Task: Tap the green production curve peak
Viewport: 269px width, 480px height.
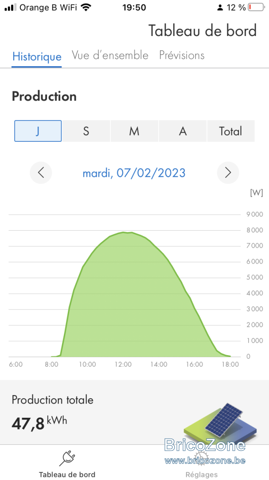Action: coord(124,232)
